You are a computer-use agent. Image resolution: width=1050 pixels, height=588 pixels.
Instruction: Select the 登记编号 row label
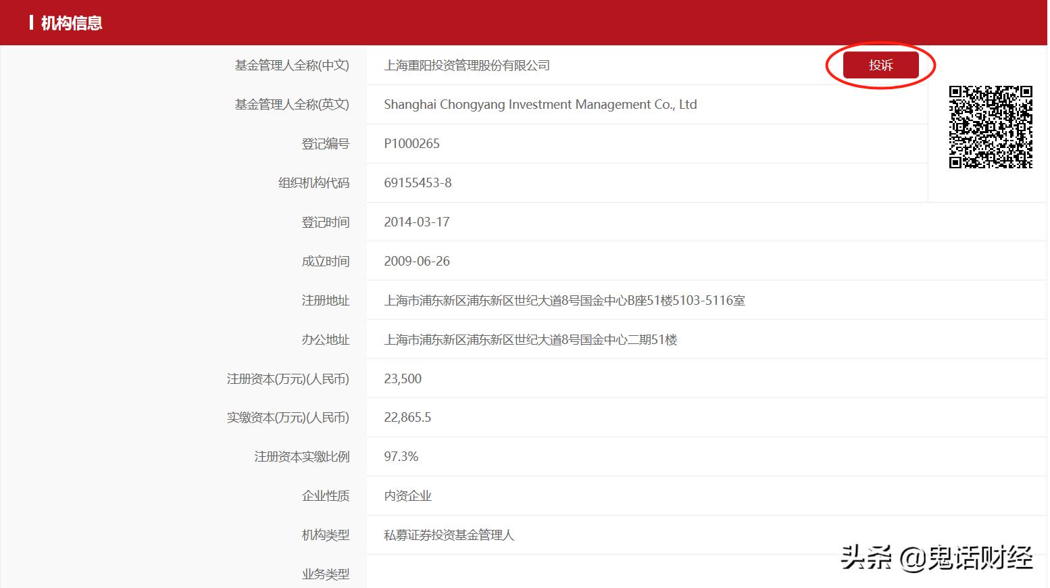326,143
